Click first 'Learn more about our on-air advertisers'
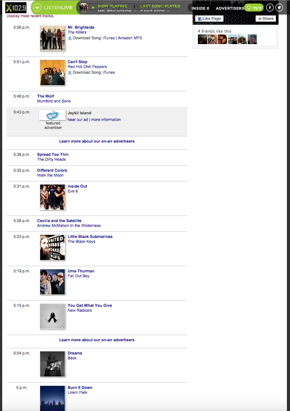The width and height of the screenshot is (290, 411). coord(97,141)
